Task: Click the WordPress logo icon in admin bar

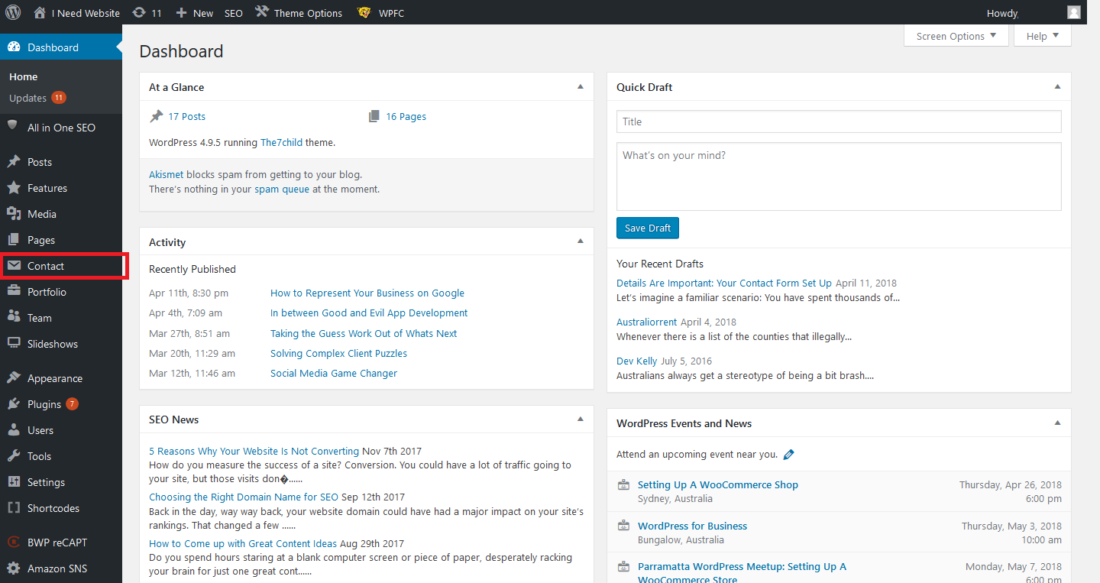Action: [13, 12]
